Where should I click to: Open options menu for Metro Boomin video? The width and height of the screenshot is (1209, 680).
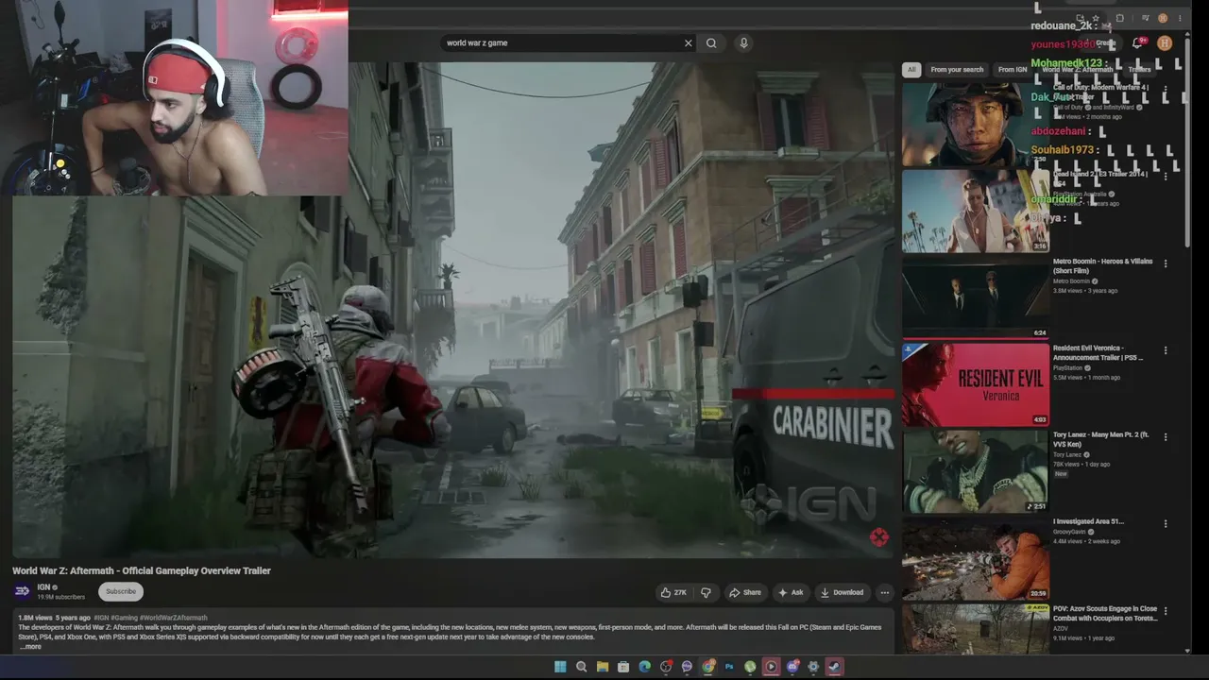[1166, 263]
